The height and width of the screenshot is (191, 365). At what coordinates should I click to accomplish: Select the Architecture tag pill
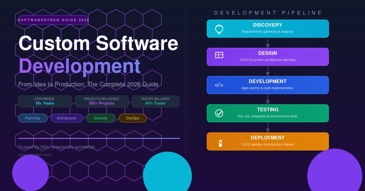click(67, 118)
